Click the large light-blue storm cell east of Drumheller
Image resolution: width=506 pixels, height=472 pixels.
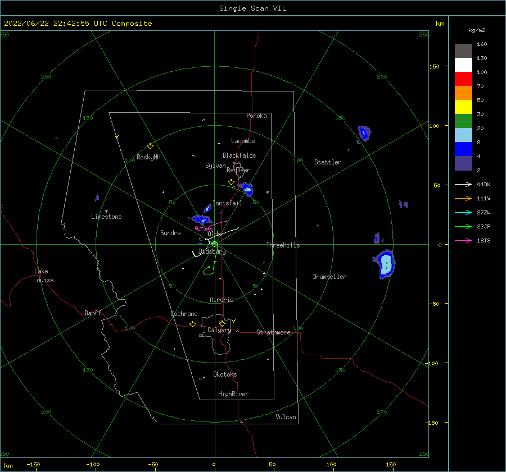[x=385, y=264]
